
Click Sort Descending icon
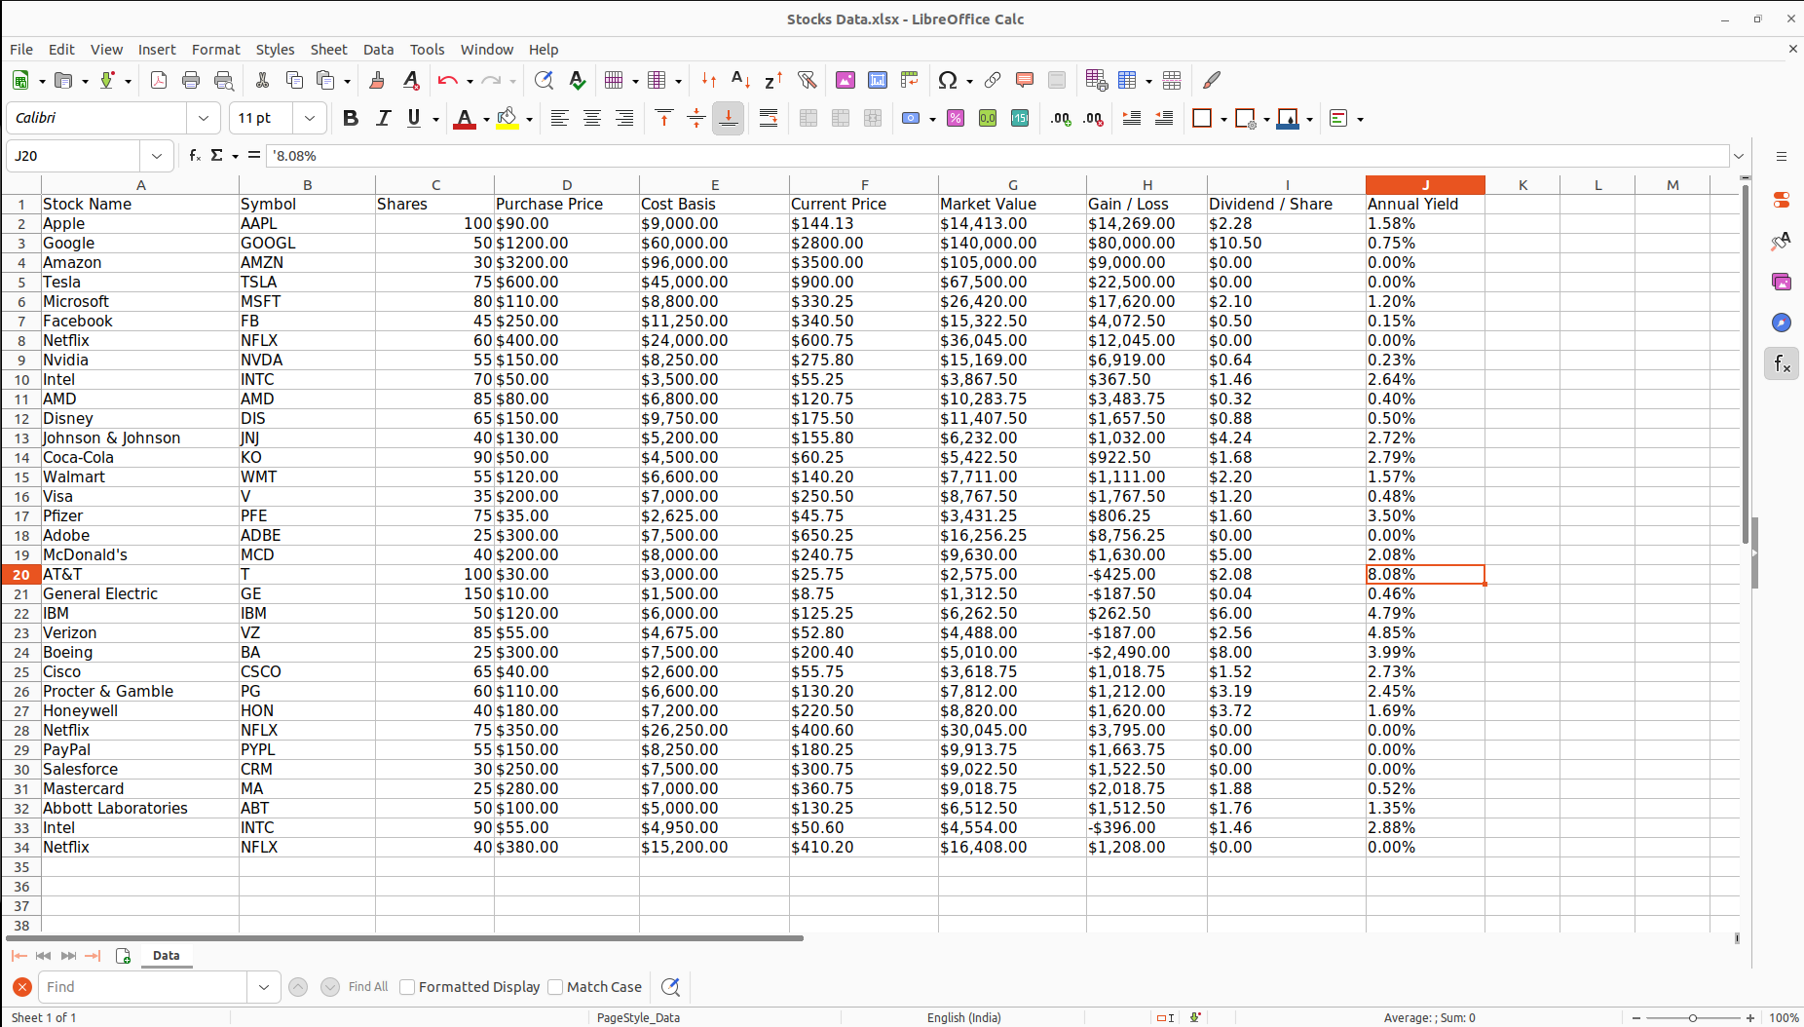point(773,80)
